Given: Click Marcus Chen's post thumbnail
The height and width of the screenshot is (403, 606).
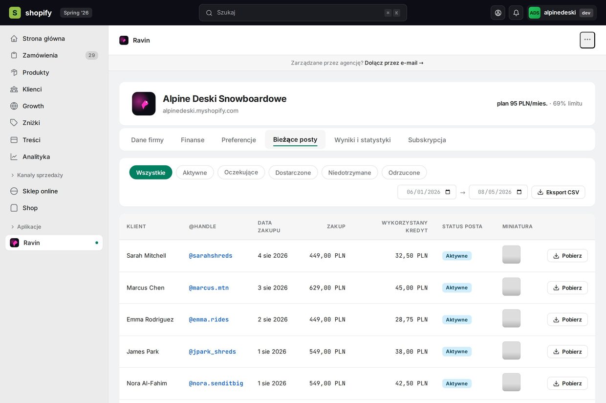Looking at the screenshot, I should (x=511, y=287).
